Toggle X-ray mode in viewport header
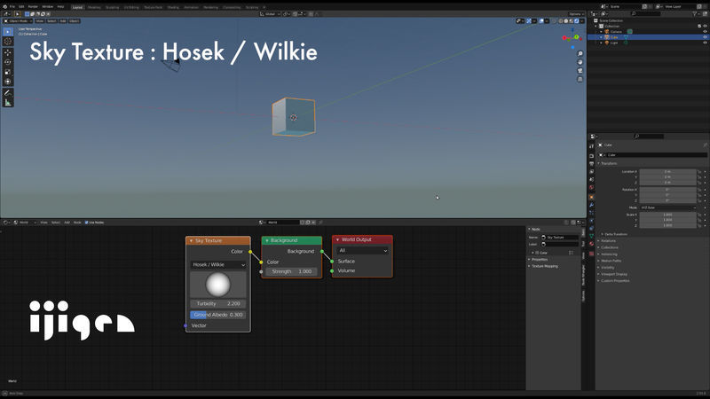The image size is (710, 399). pos(554,20)
